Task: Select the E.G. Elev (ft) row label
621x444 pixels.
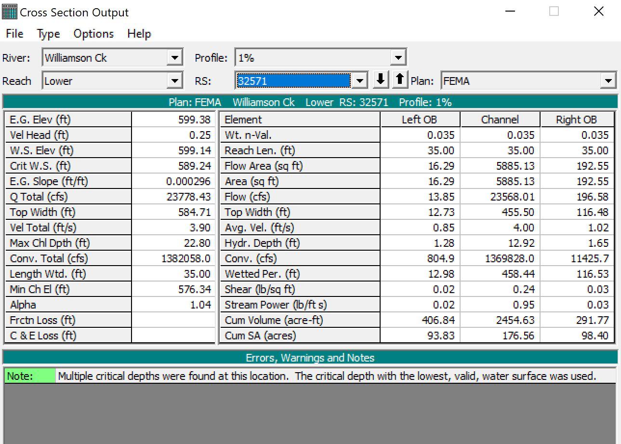Action: coord(68,120)
